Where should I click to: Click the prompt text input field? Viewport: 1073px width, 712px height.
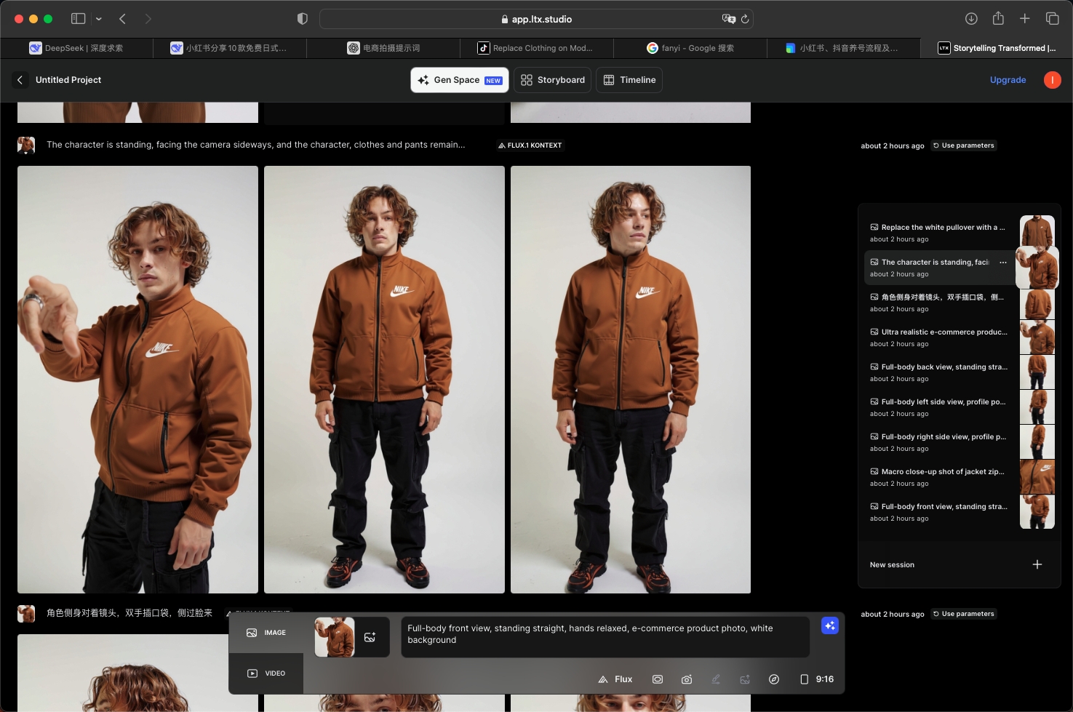(x=605, y=637)
